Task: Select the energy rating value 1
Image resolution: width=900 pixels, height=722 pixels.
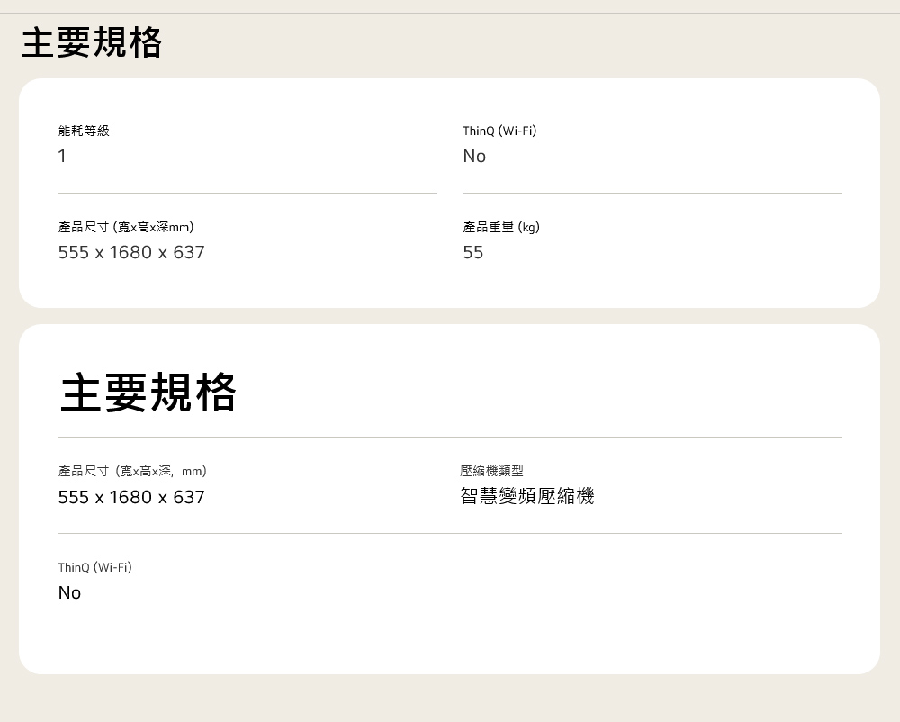Action: (x=62, y=157)
